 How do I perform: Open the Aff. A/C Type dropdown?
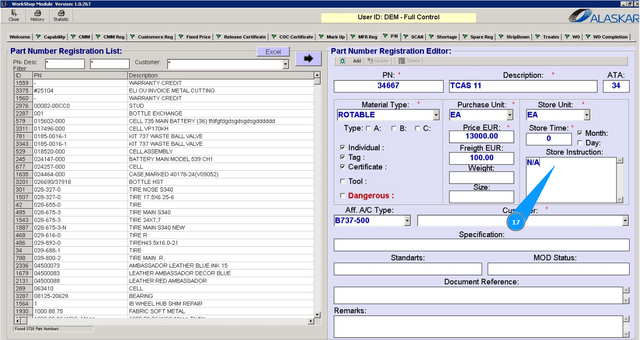(407, 221)
